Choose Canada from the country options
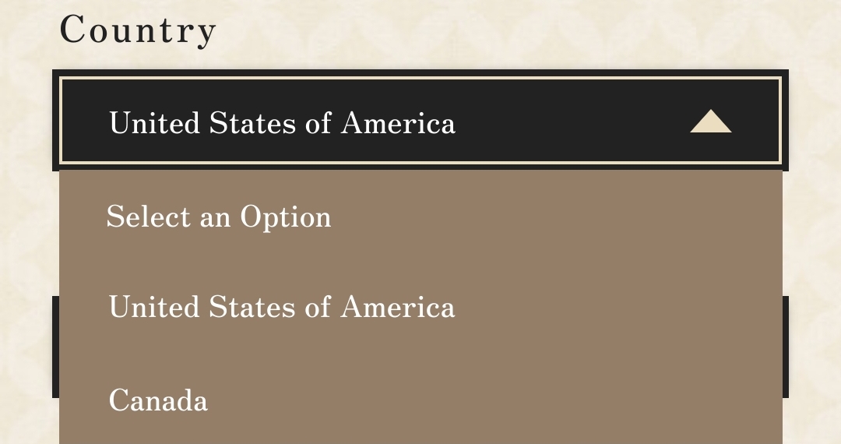The image size is (841, 444). [159, 400]
